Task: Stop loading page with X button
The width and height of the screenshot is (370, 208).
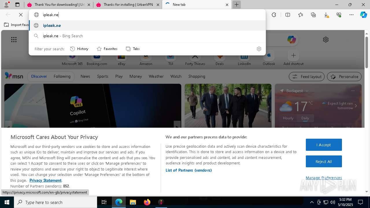Action: 21,15
